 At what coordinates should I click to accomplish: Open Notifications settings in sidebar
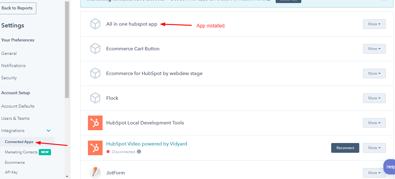click(x=13, y=66)
